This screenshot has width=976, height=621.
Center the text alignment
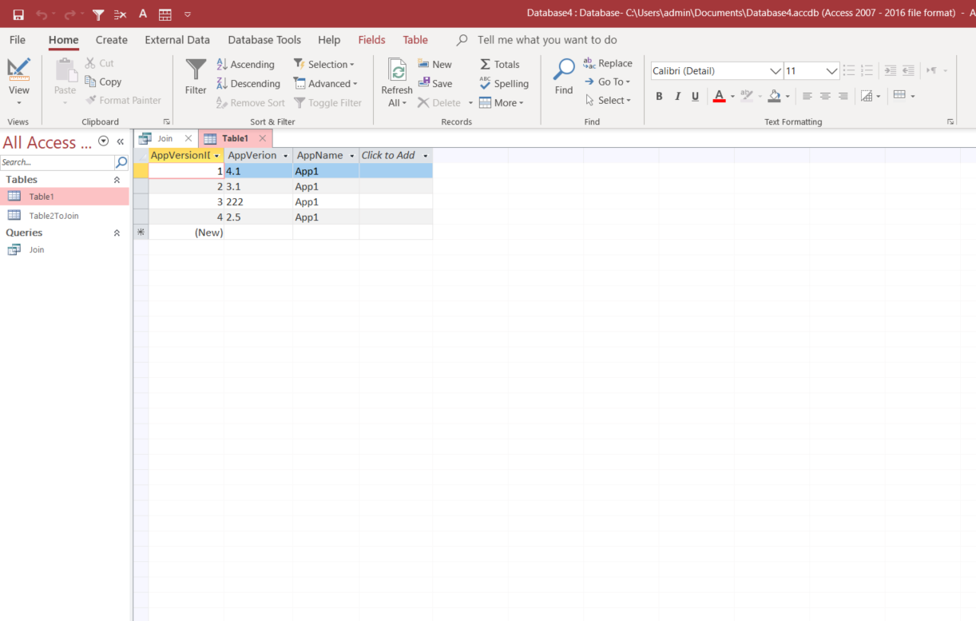point(825,96)
